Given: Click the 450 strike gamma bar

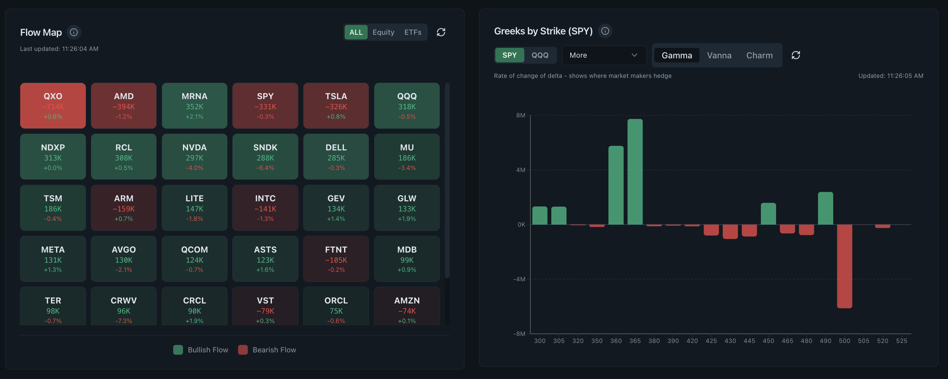Looking at the screenshot, I should 768,213.
